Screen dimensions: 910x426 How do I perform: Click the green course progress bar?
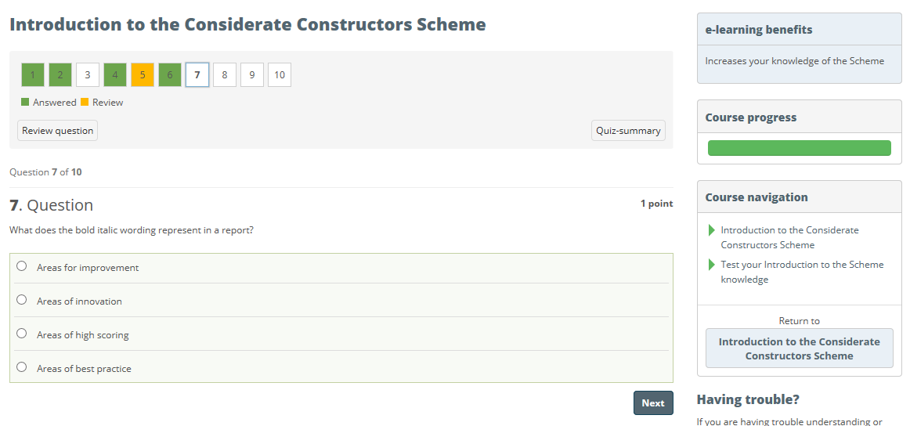pyautogui.click(x=799, y=148)
